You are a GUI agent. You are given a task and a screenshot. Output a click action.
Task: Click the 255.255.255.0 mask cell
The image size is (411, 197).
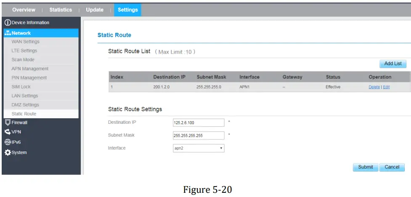click(209, 87)
